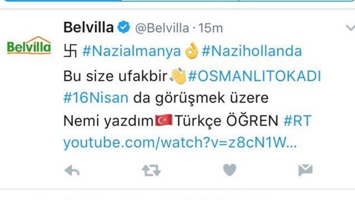
Task: Like the tweet with the heart icon
Action: tap(229, 170)
